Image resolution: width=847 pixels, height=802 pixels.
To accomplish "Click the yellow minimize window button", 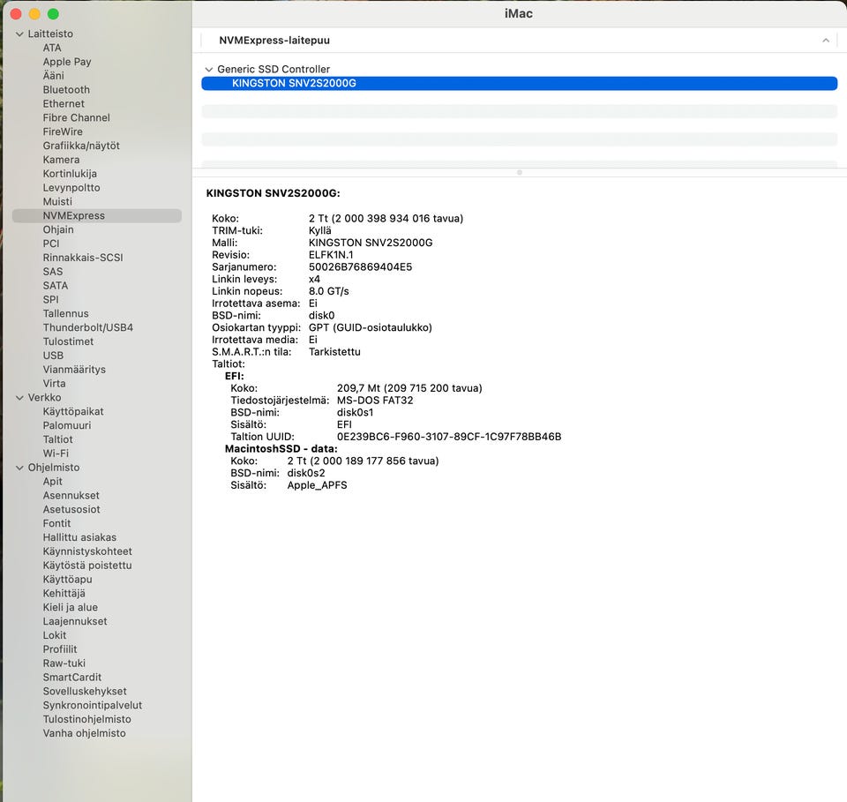I will click(x=34, y=14).
